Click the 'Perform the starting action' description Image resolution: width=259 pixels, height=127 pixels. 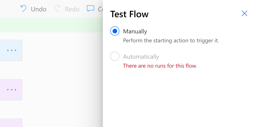(x=171, y=41)
